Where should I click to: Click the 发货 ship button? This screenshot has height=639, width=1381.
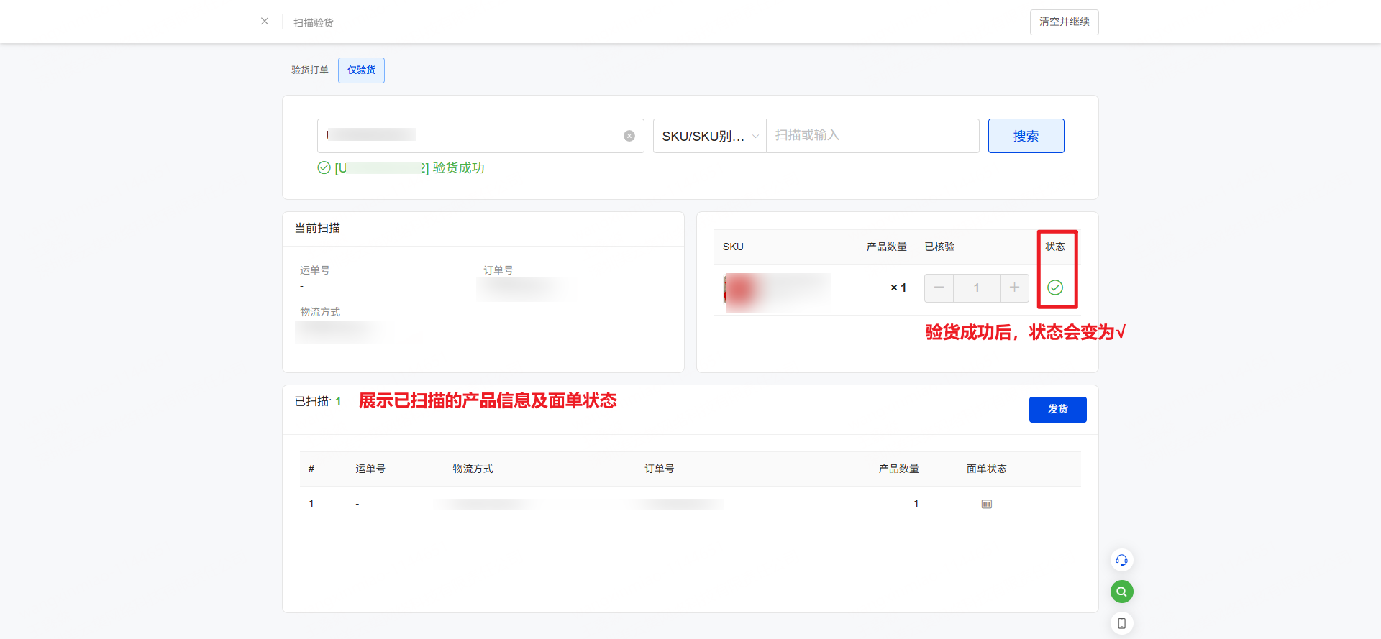pos(1057,410)
